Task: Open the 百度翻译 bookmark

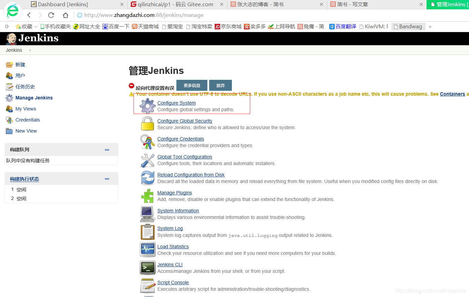Action: 343,26
